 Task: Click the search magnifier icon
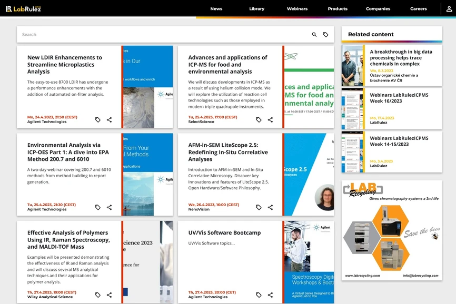click(314, 35)
